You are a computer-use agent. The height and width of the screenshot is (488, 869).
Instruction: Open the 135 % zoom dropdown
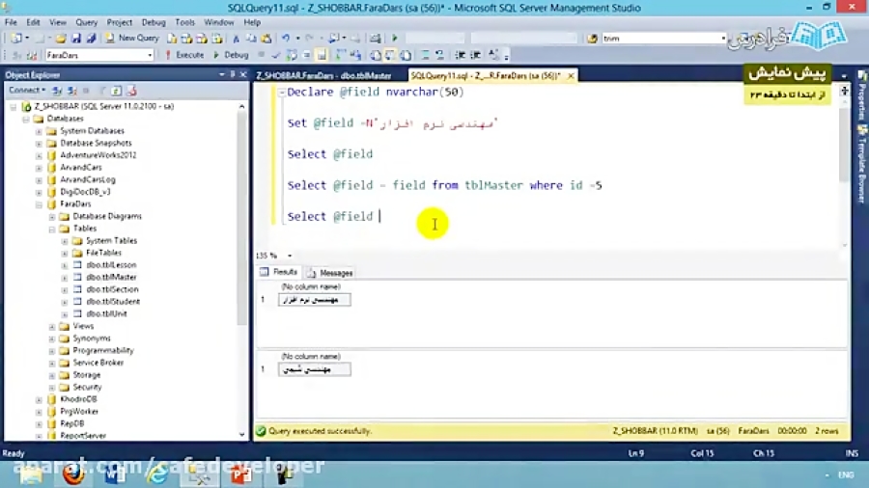click(x=290, y=256)
